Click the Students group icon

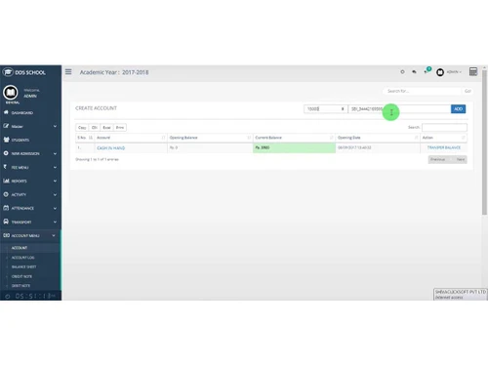[x=6, y=140]
